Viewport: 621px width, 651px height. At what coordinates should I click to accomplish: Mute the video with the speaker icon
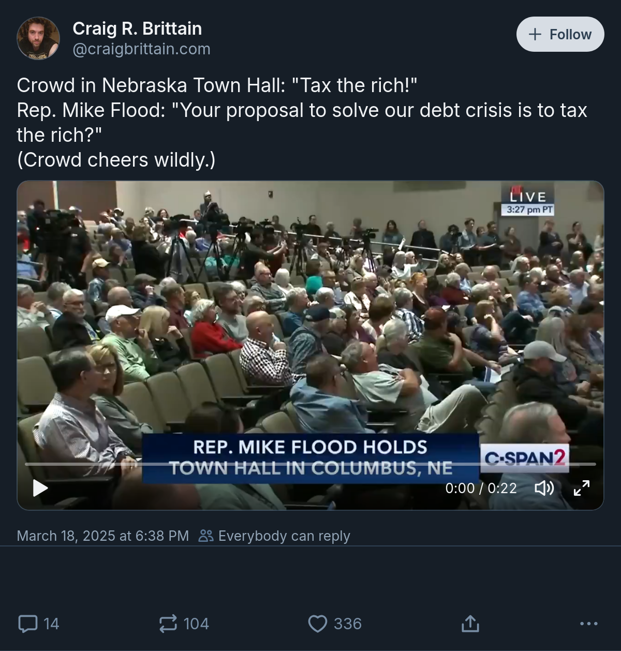click(x=544, y=488)
